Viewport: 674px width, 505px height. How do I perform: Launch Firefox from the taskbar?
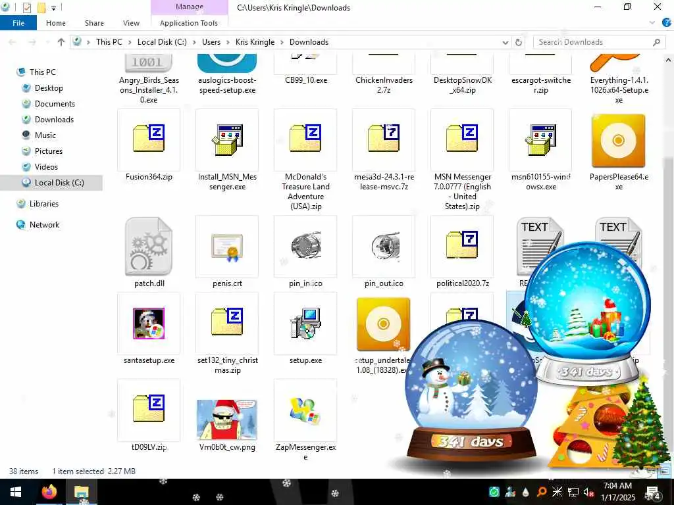pos(49,492)
